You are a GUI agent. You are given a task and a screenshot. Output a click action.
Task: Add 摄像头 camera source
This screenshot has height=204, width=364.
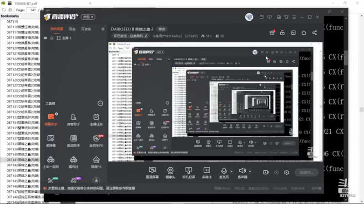pyautogui.click(x=170, y=173)
